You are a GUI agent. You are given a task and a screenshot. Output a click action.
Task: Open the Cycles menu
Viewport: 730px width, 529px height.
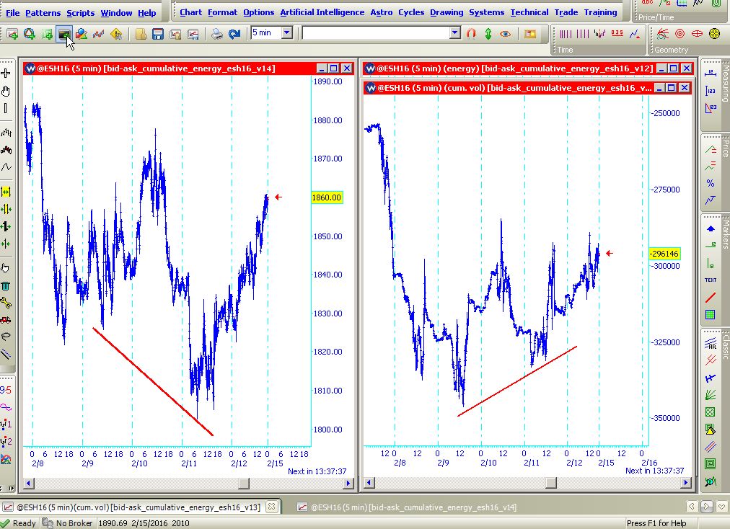click(x=411, y=12)
